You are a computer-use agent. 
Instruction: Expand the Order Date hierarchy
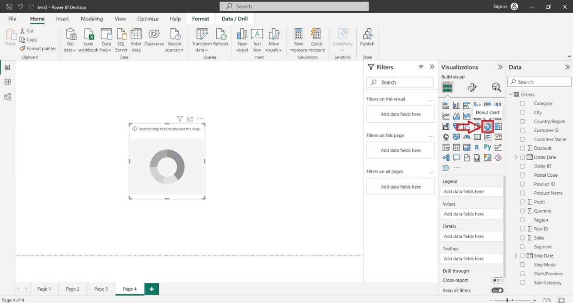[x=516, y=157]
